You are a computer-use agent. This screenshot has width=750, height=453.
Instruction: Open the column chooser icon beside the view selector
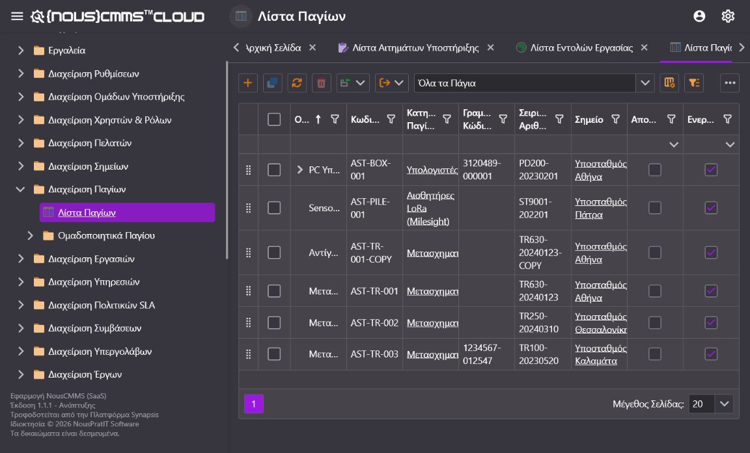click(x=669, y=83)
